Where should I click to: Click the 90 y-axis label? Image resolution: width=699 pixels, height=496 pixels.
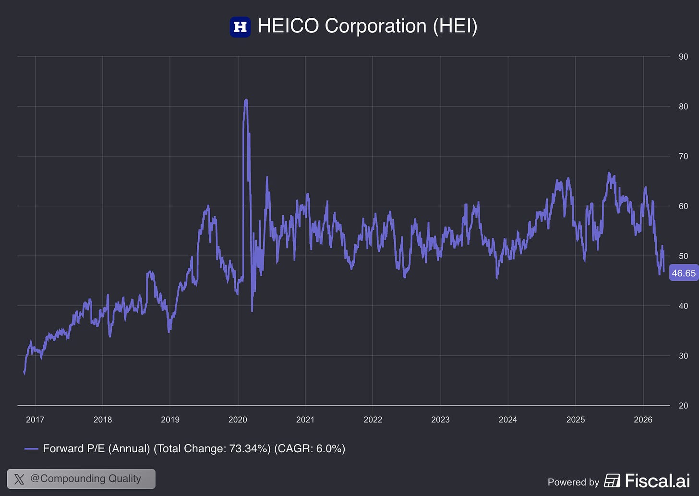683,57
